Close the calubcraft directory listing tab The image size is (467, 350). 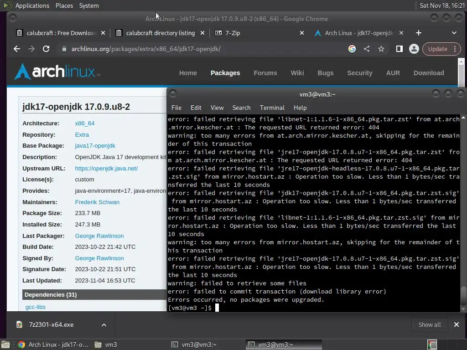[x=202, y=33]
